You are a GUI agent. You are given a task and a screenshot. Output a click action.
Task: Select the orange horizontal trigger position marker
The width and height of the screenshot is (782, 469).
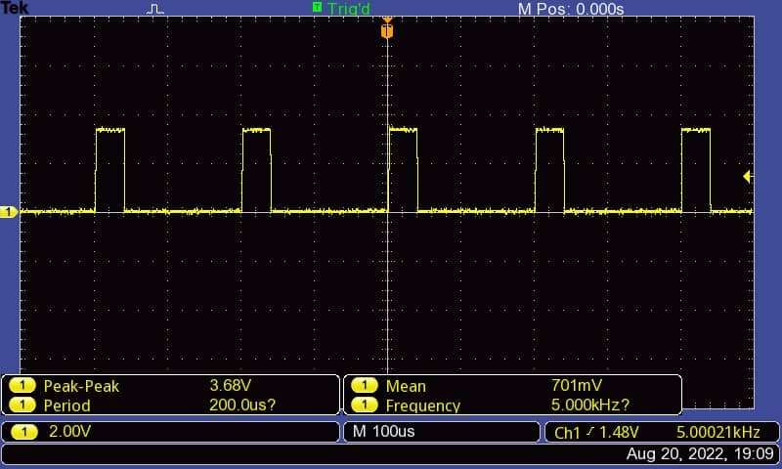point(387,30)
